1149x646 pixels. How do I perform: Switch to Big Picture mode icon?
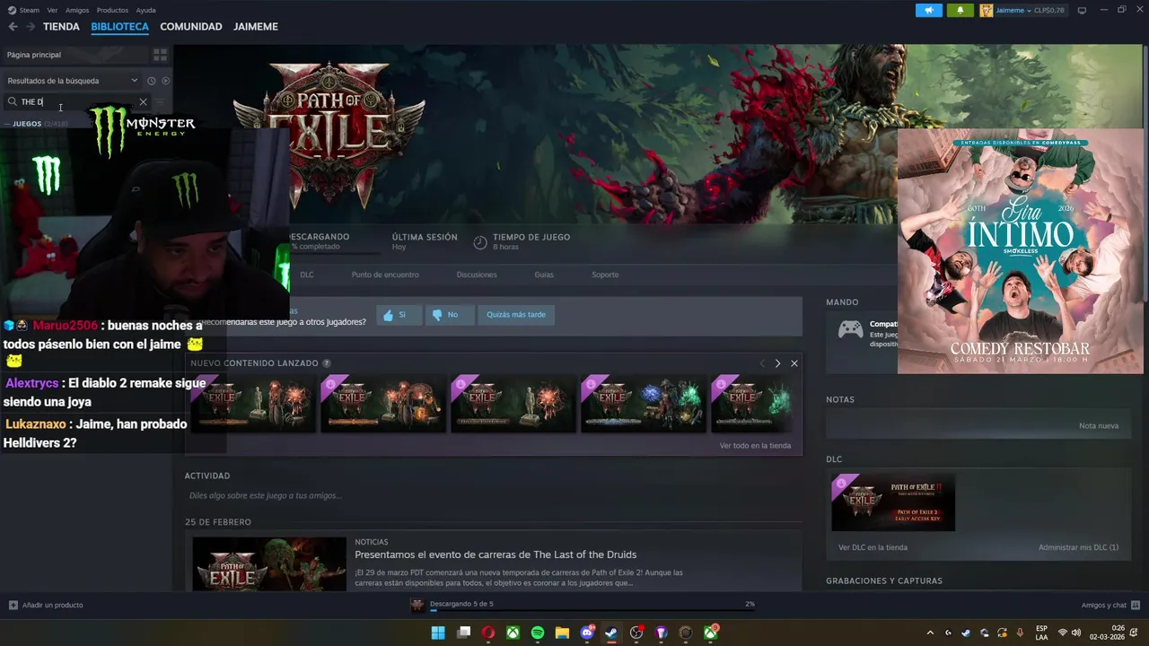point(1082,10)
